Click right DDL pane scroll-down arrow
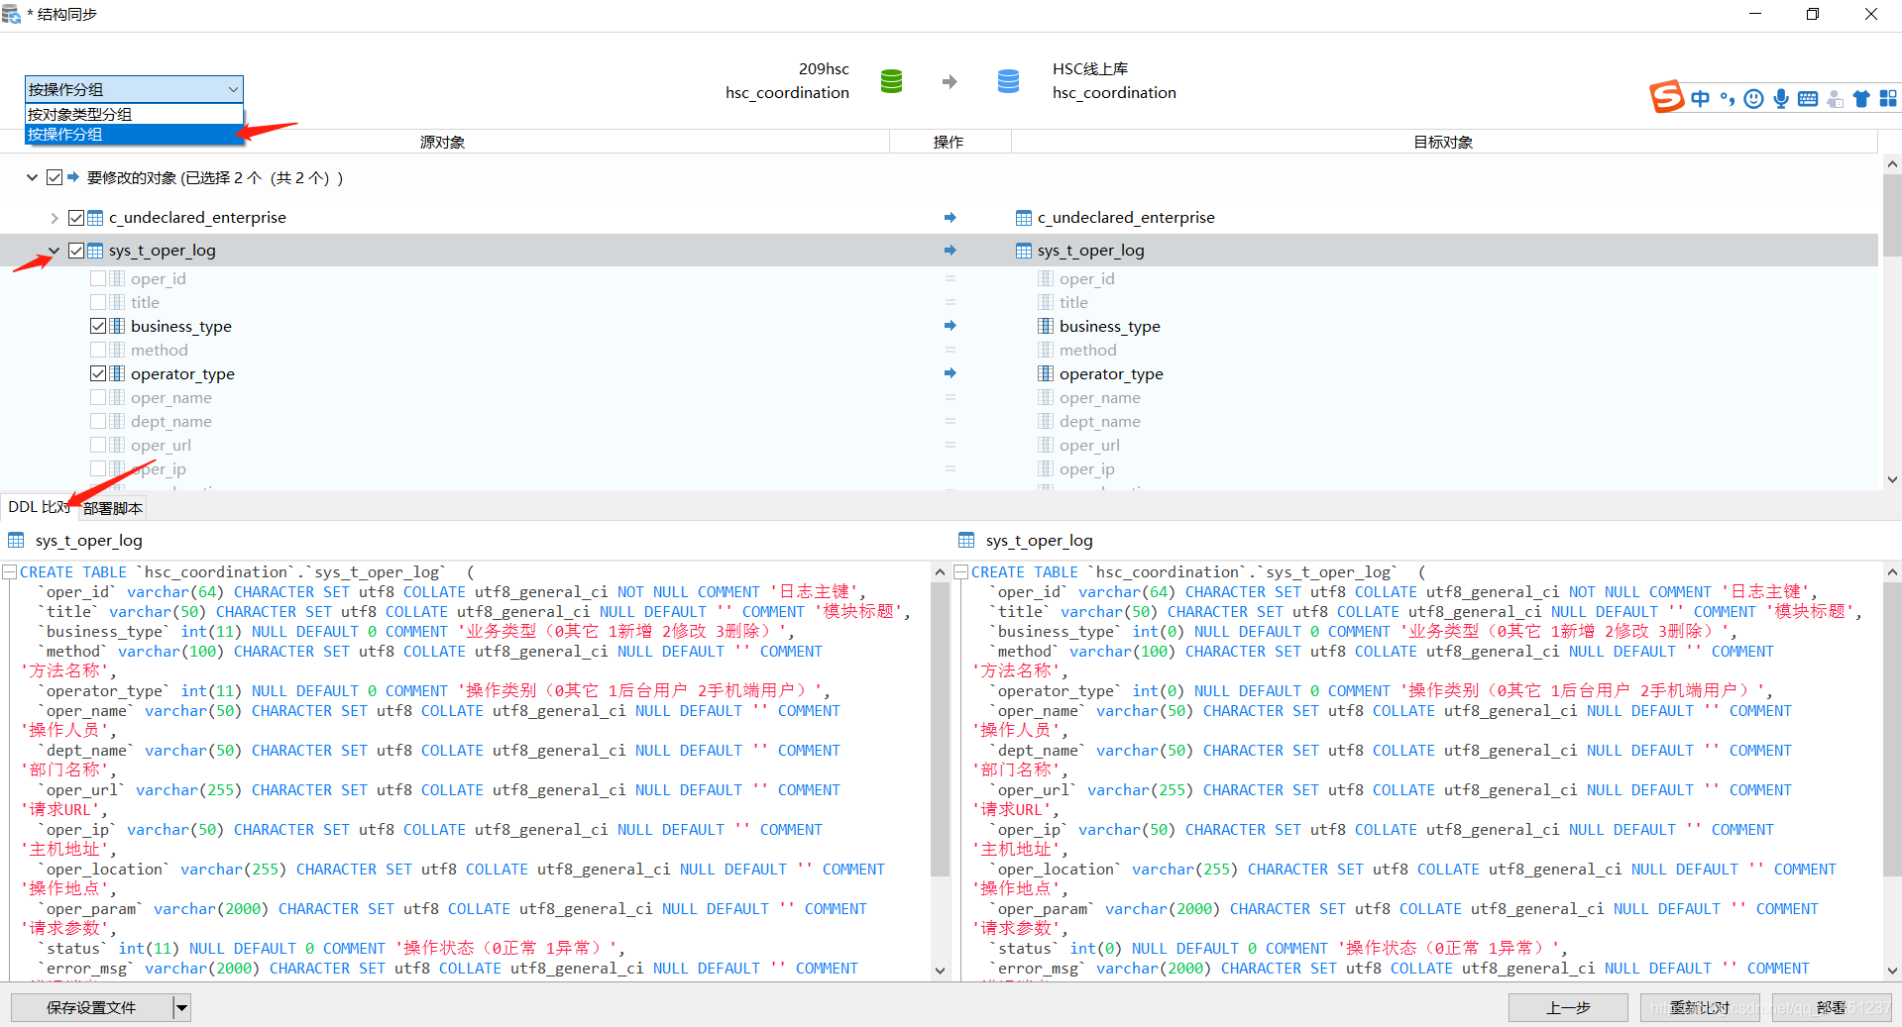This screenshot has width=1902, height=1027. tap(1892, 972)
